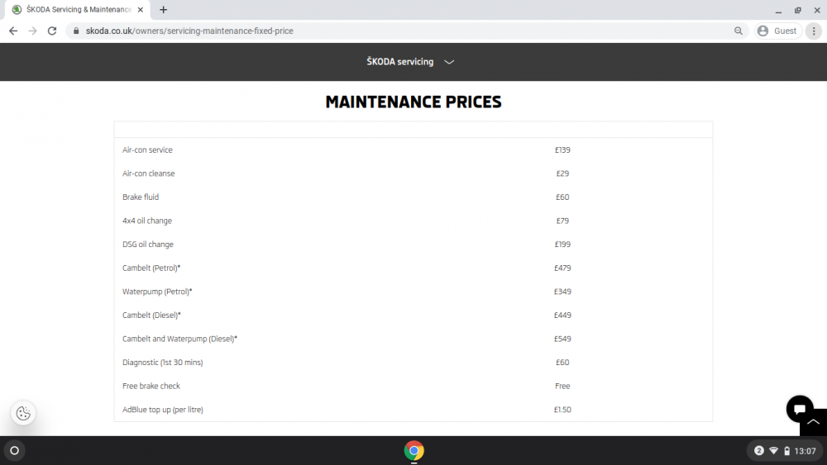This screenshot has height=465, width=827.
Task: Click the £29 price
Action: click(562, 173)
